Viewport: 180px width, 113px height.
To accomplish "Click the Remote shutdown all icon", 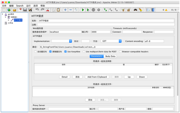I will click(x=116, y=10).
